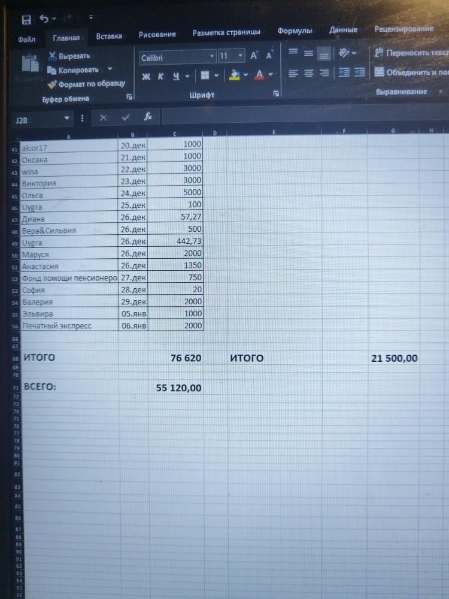Align text center horizontally

[x=308, y=74]
